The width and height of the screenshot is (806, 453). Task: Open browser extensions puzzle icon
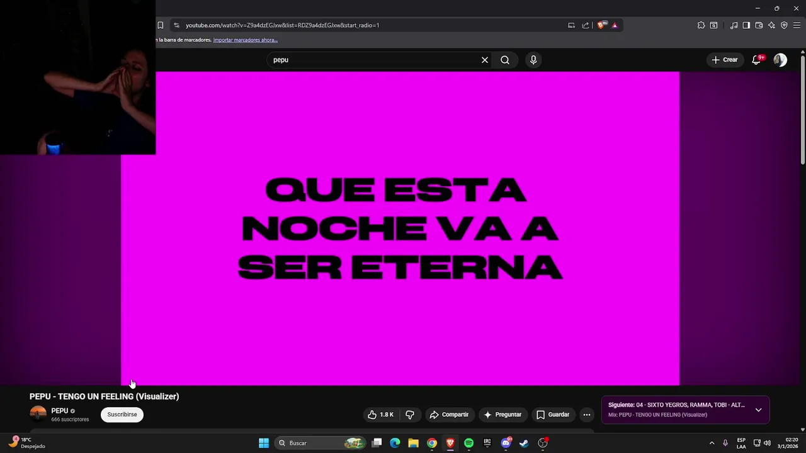(x=701, y=25)
